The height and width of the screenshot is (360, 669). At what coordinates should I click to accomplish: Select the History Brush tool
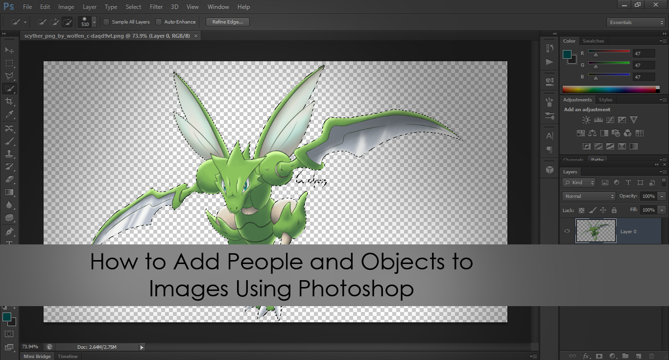coord(9,167)
